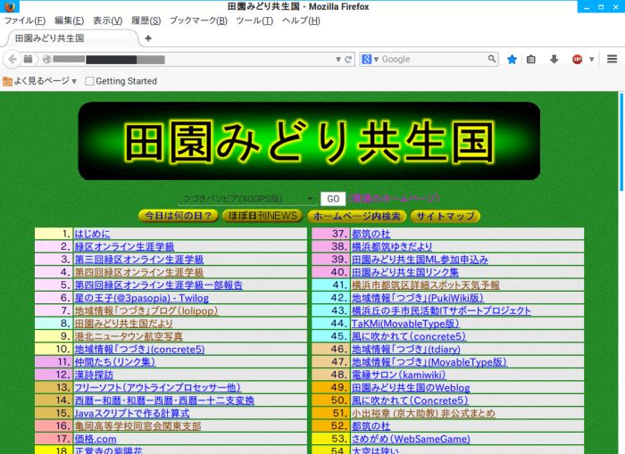Expand the つづきパソピア(XOOPS版) dropdown

(x=310, y=199)
